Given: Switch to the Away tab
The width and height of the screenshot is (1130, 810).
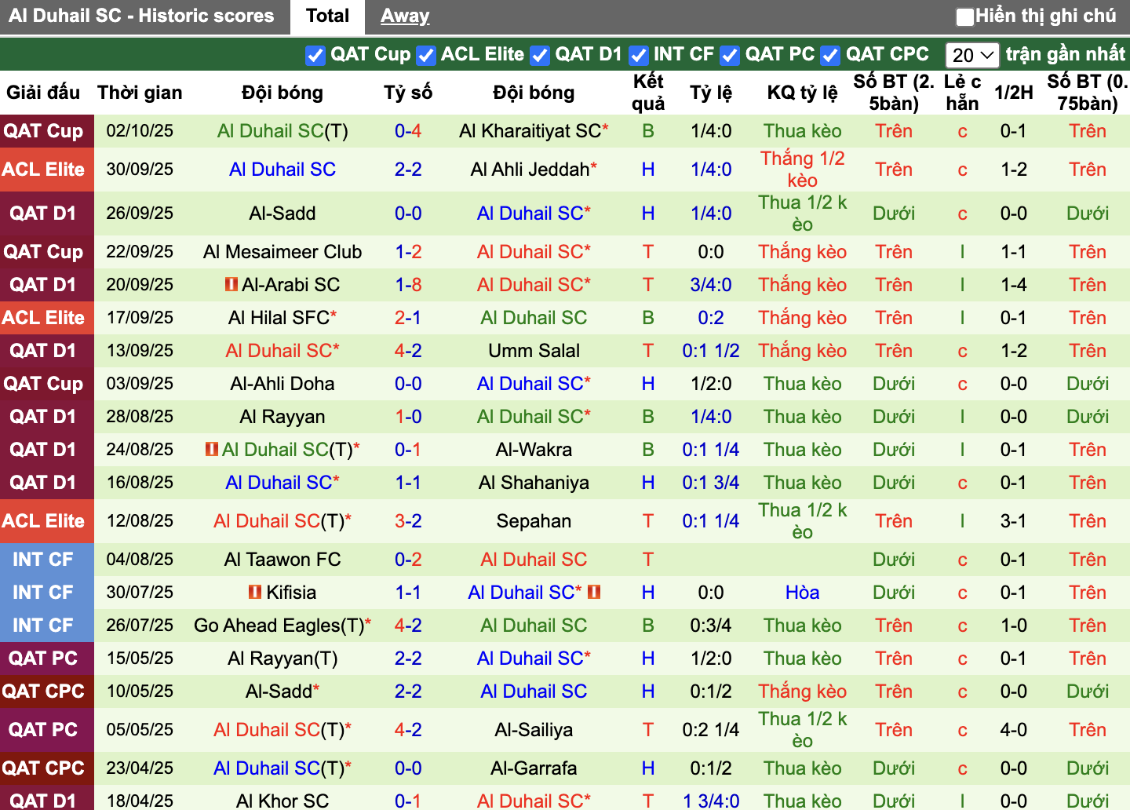Looking at the screenshot, I should [x=405, y=16].
